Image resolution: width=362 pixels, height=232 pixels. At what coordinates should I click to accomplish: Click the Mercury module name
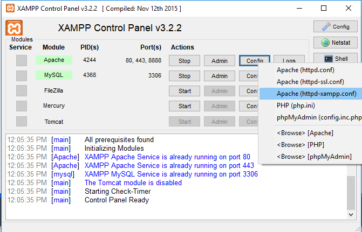(54, 106)
